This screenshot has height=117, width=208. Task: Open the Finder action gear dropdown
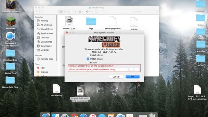tap(88, 12)
